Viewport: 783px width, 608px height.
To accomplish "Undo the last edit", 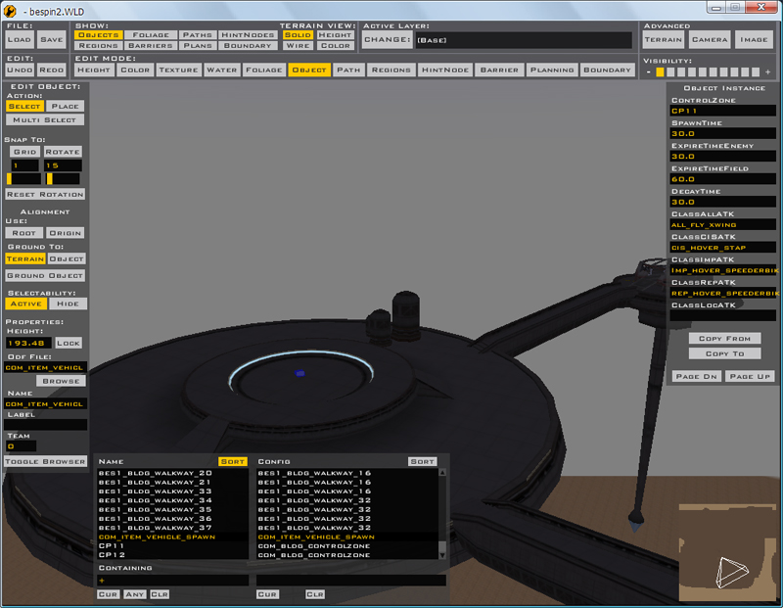I will click(x=20, y=70).
